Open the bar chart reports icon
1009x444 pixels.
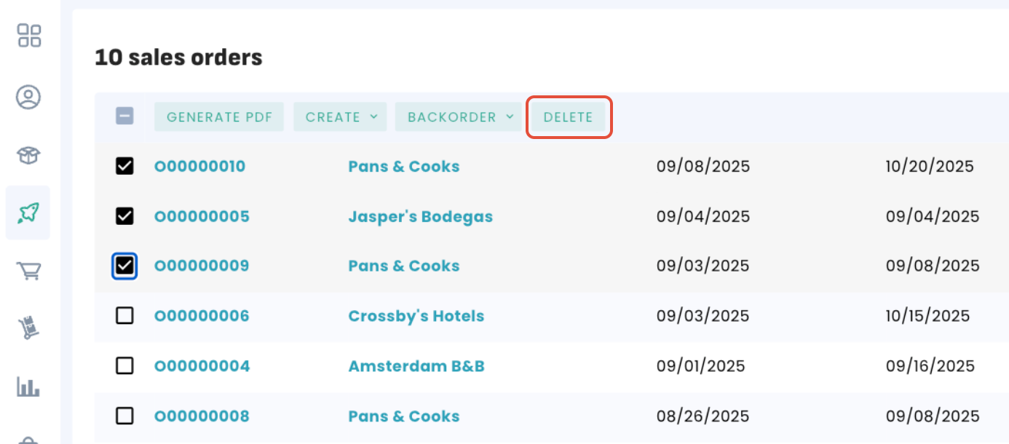click(28, 387)
